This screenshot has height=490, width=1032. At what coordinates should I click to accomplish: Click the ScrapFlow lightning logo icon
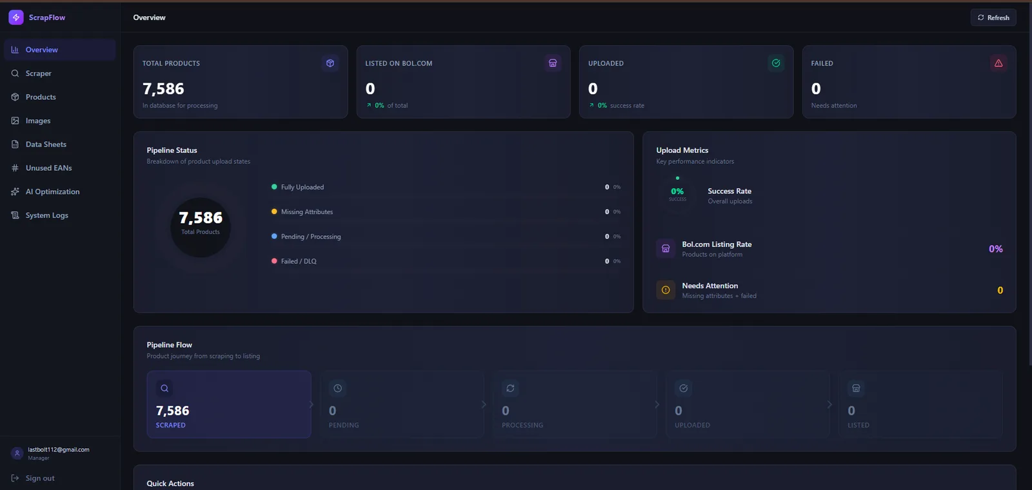pyautogui.click(x=16, y=17)
